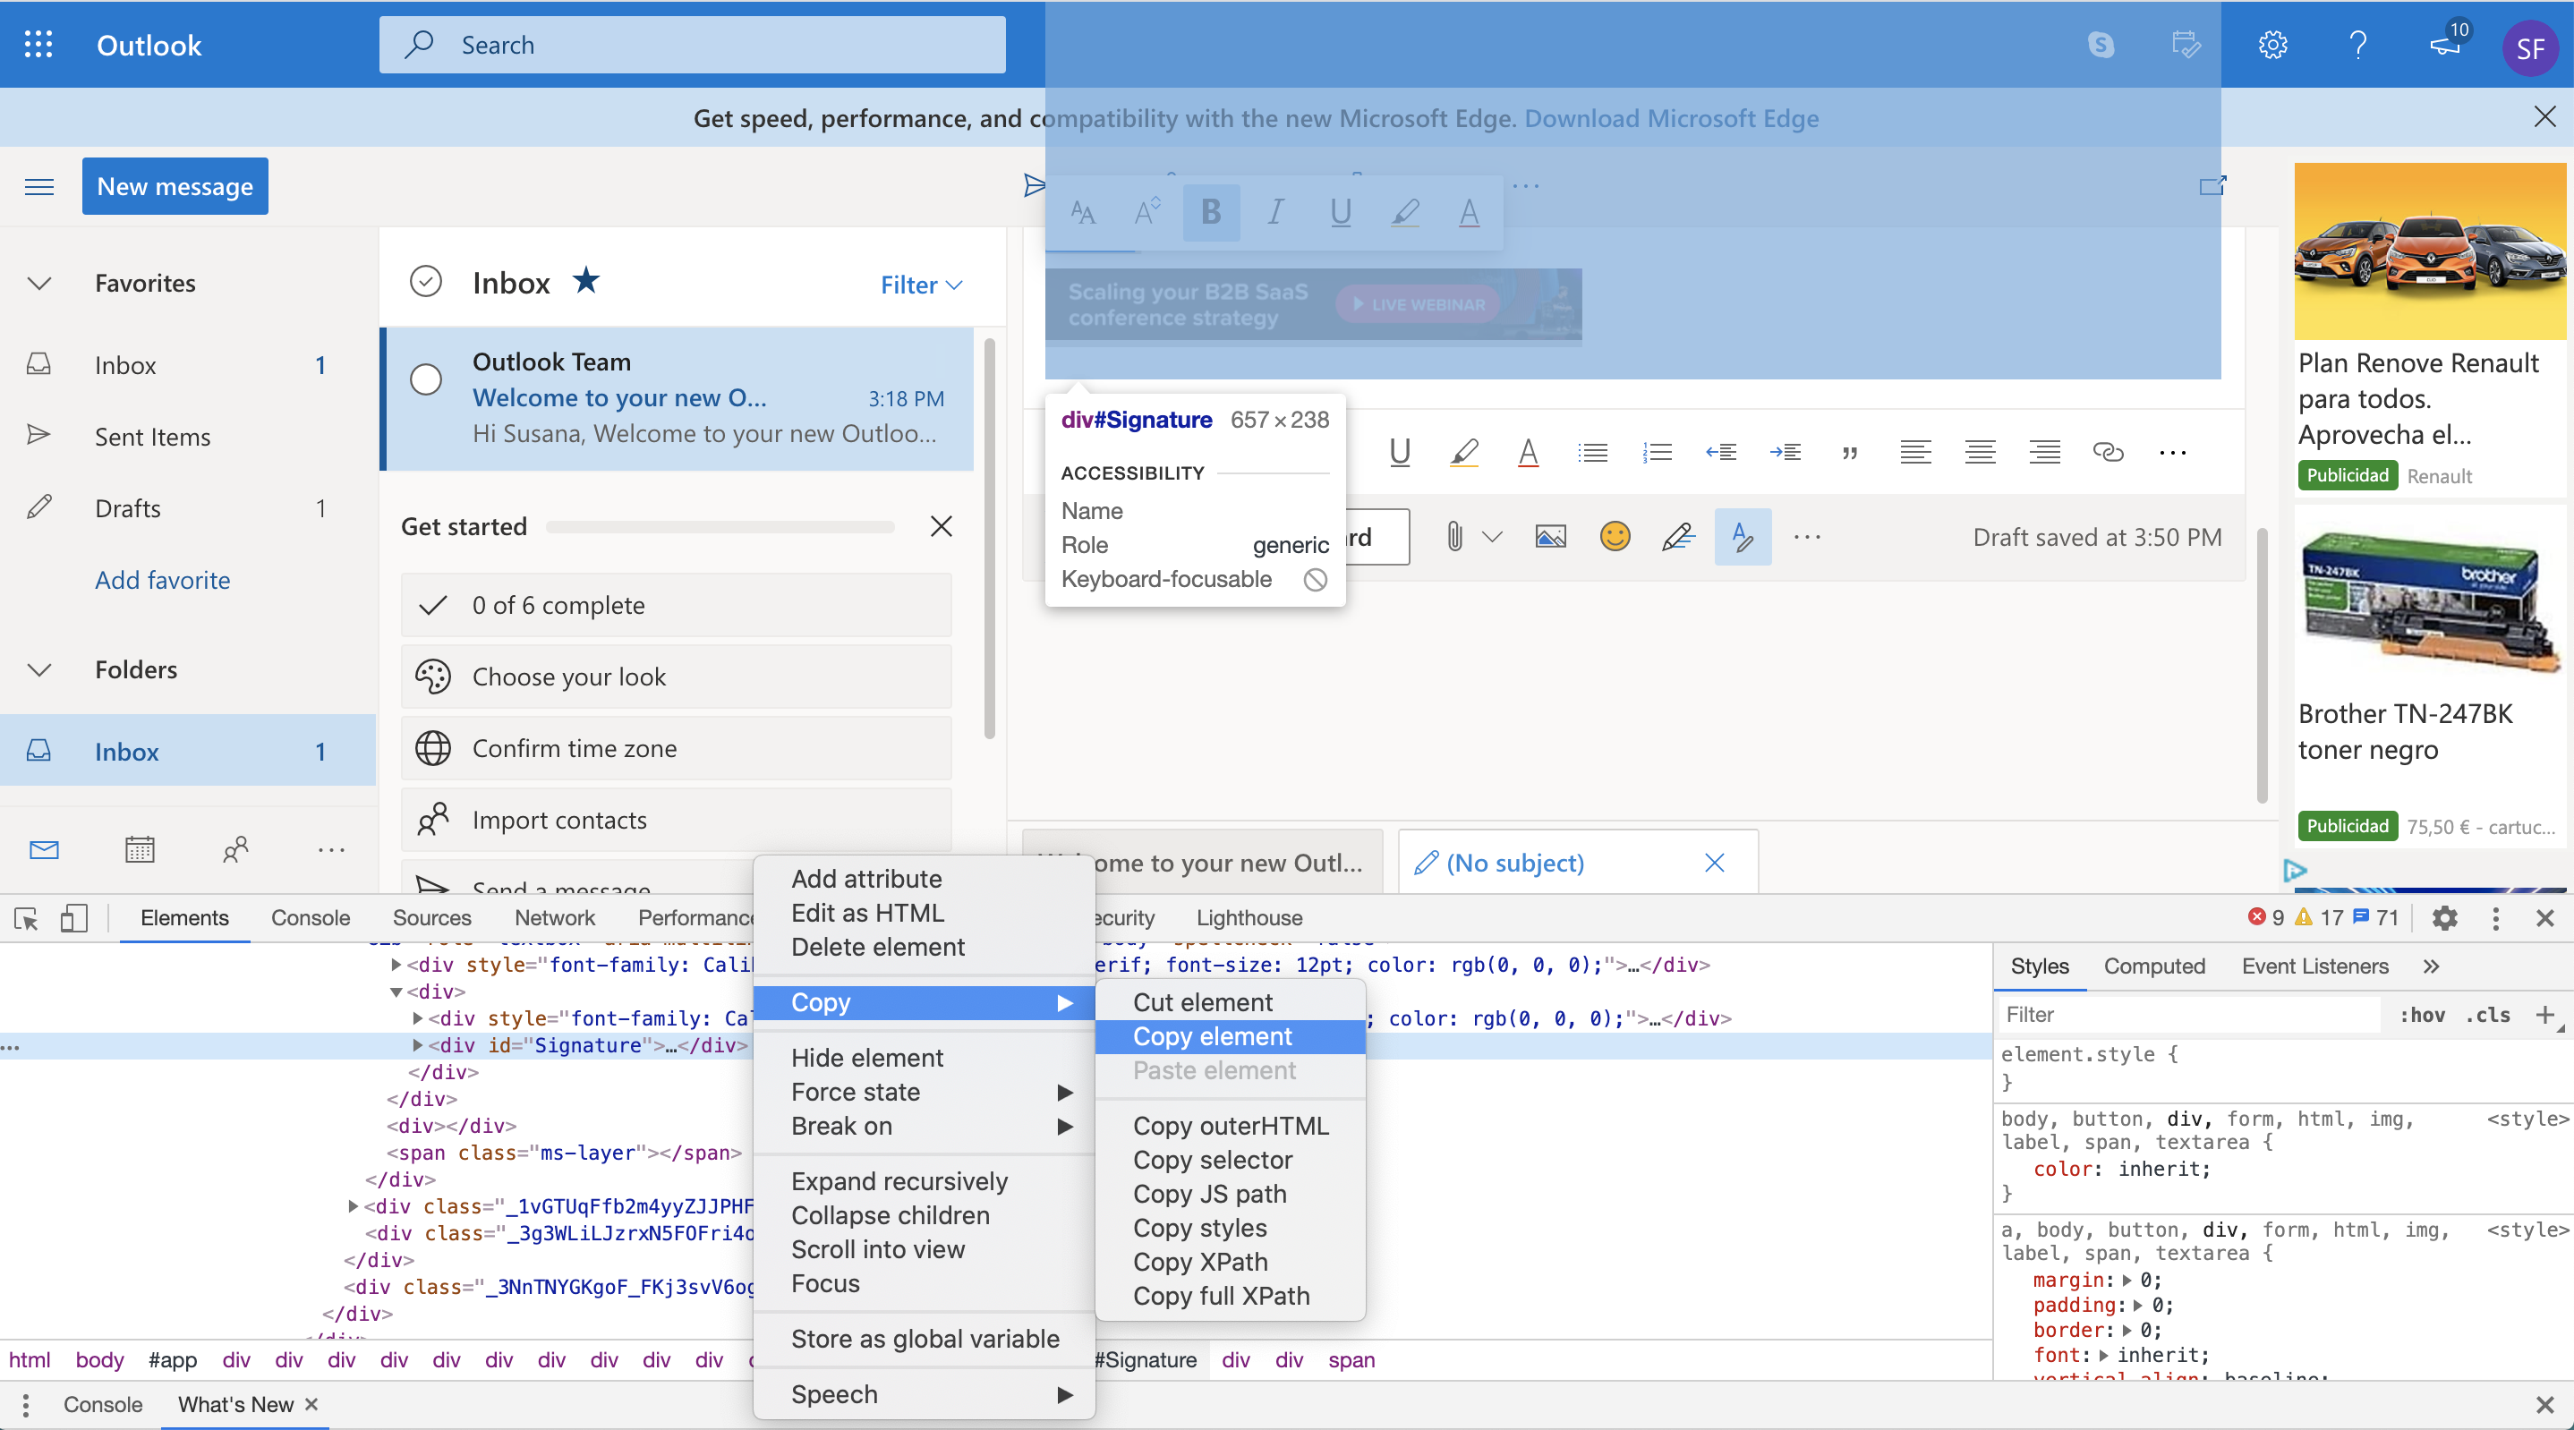Open the feedback megaphone notifications icon
2574x1430 pixels.
(x=2446, y=45)
